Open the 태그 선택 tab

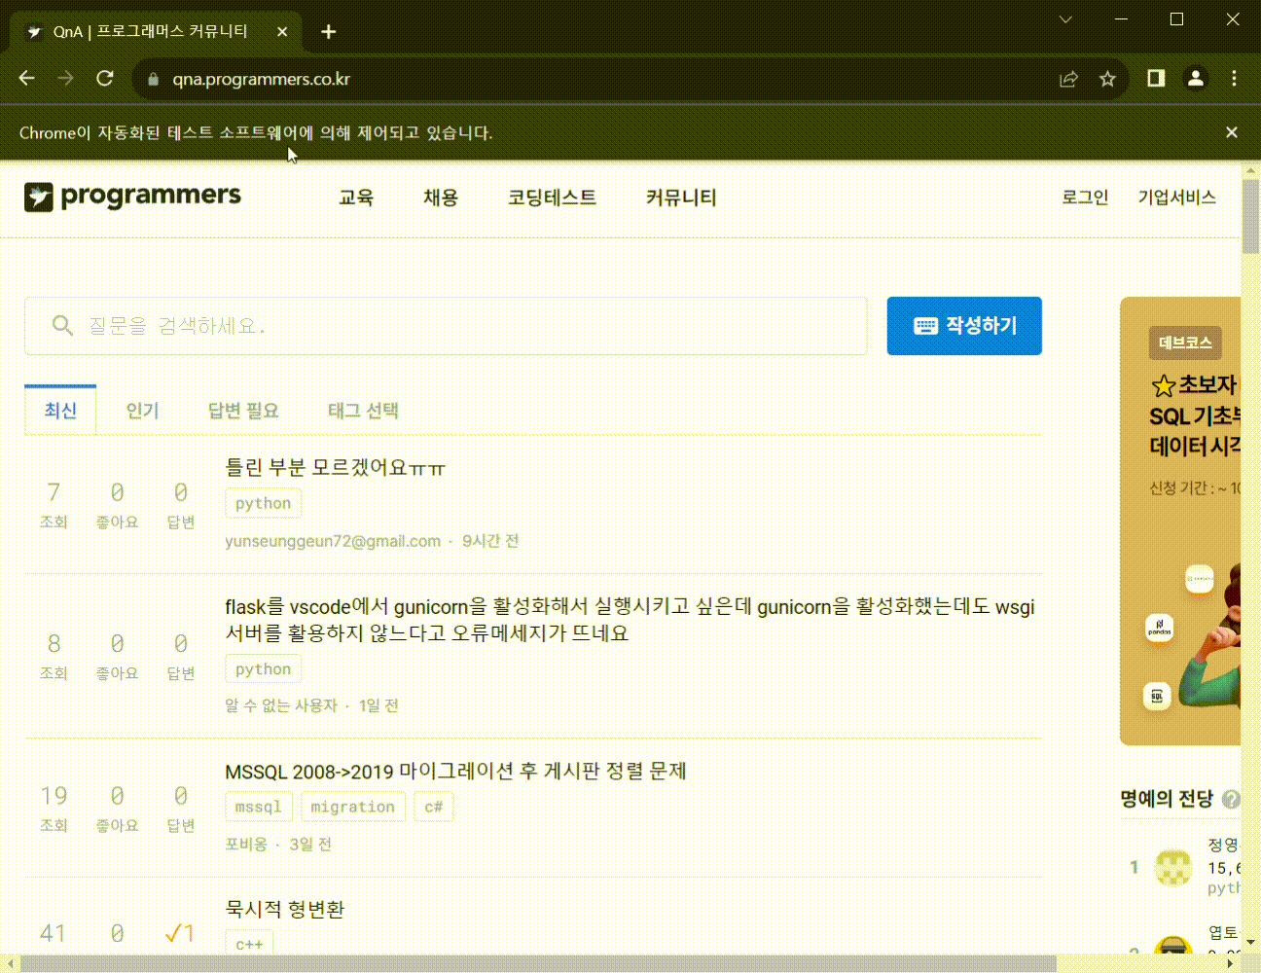[363, 411]
